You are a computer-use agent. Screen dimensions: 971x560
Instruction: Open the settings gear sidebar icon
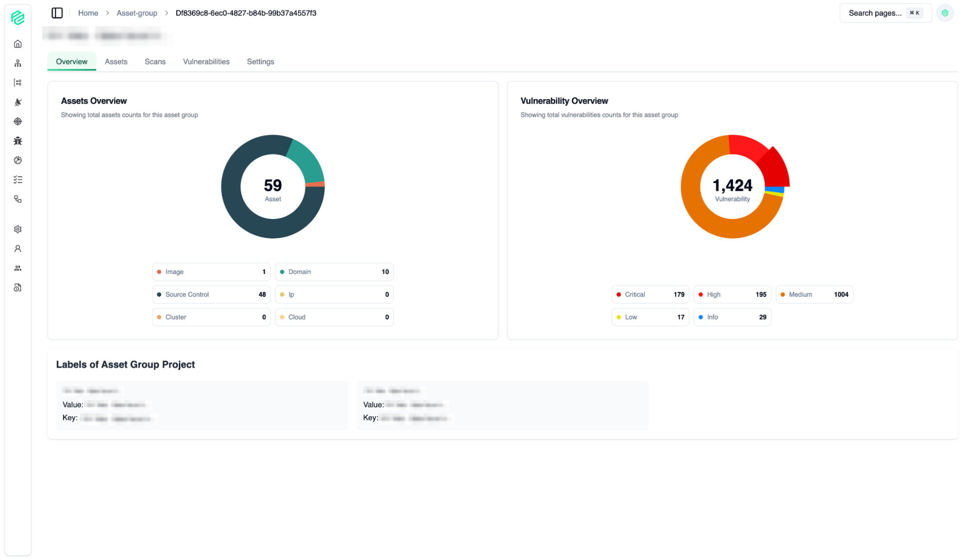(x=18, y=229)
